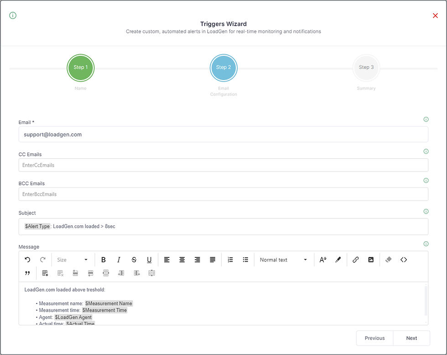The image size is (447, 355).
Task: Toggle bold formatting
Action: click(x=104, y=259)
